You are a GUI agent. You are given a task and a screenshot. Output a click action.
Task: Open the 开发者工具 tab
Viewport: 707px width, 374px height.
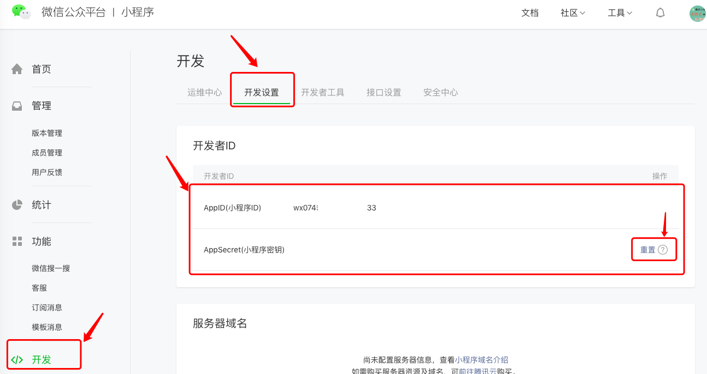tap(323, 92)
